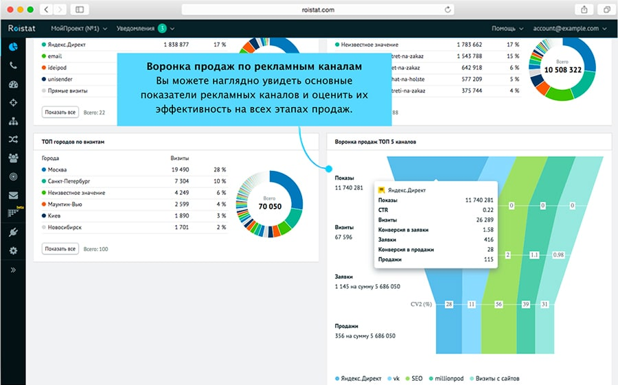Click the Показы value 11 740 281 beside funnel
This screenshot has height=385, width=618.
pos(349,187)
